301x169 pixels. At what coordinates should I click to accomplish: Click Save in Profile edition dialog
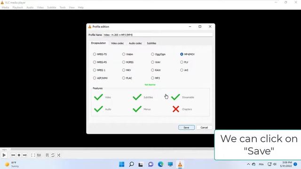tap(186, 128)
